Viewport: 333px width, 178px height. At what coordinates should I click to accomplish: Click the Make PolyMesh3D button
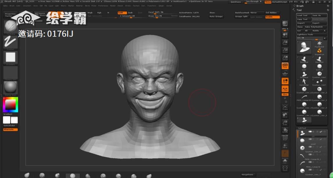(315, 27)
